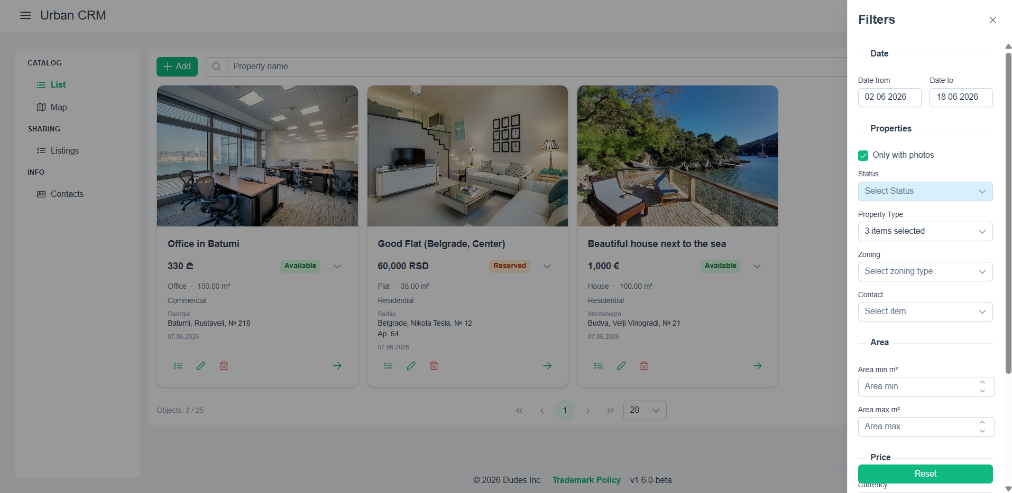Increase the Area min value
The height and width of the screenshot is (493, 1012).
(982, 382)
